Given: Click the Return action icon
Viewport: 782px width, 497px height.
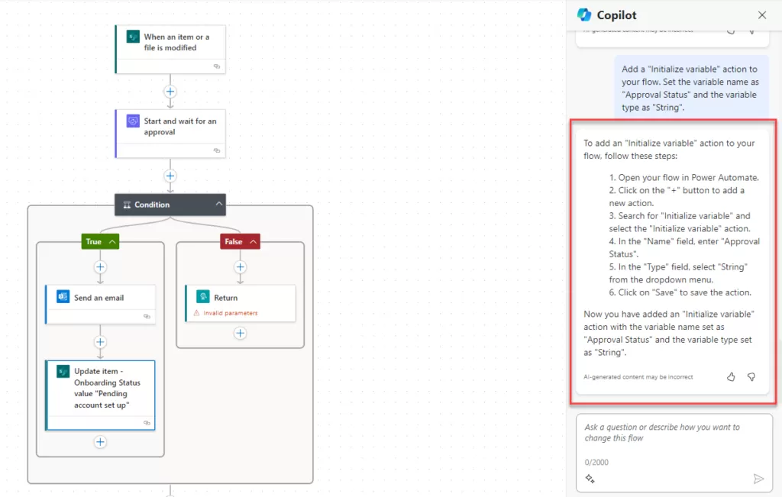Looking at the screenshot, I should [203, 298].
